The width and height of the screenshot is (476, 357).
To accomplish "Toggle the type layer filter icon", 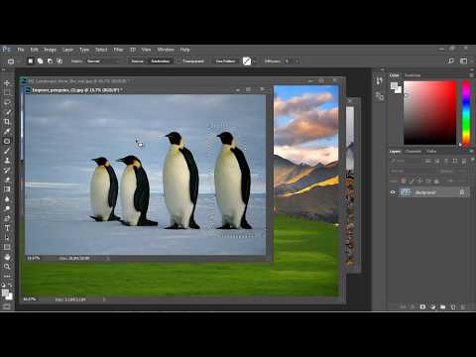I will [446, 161].
